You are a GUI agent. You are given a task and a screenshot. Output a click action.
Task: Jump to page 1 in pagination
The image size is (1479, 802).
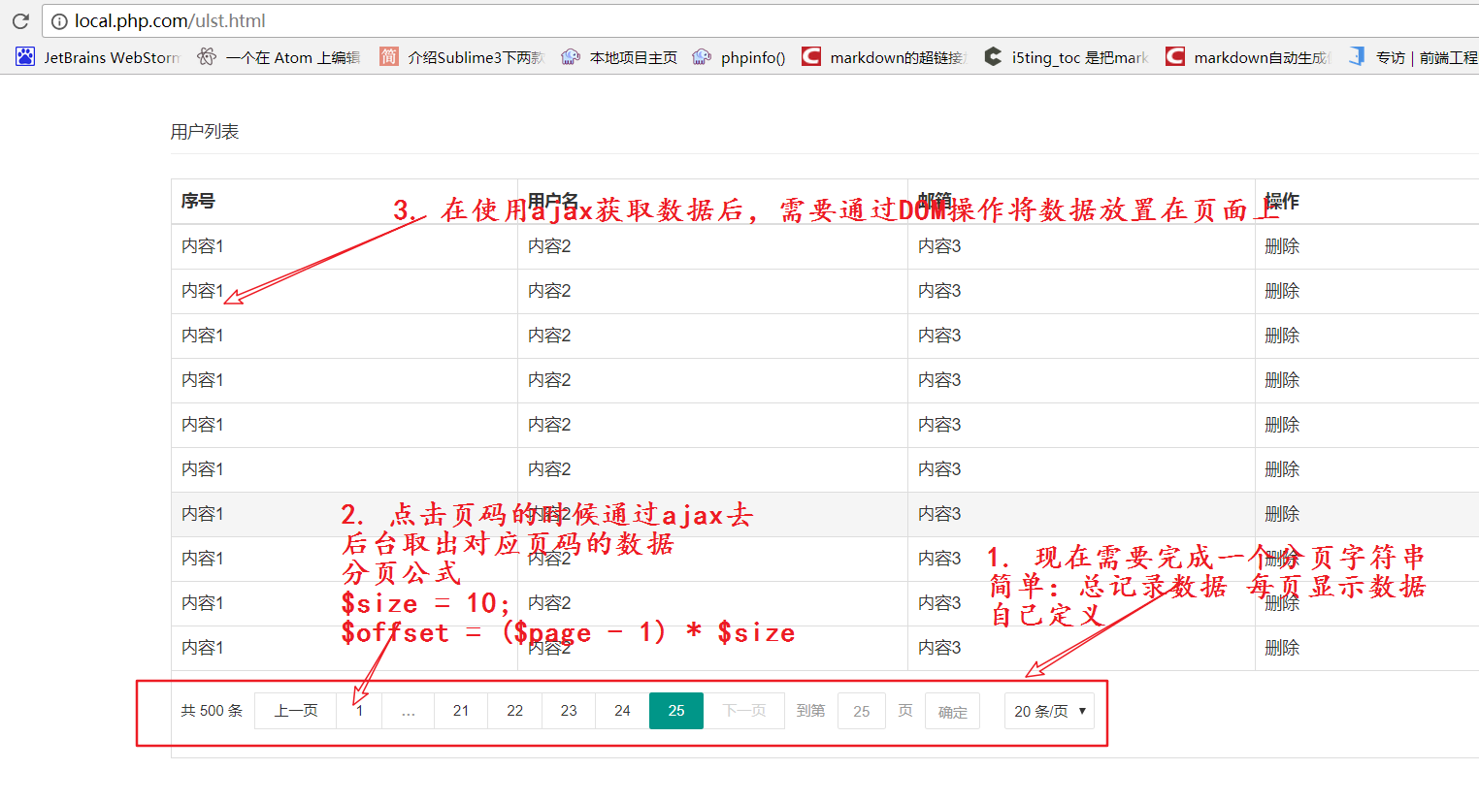click(359, 711)
